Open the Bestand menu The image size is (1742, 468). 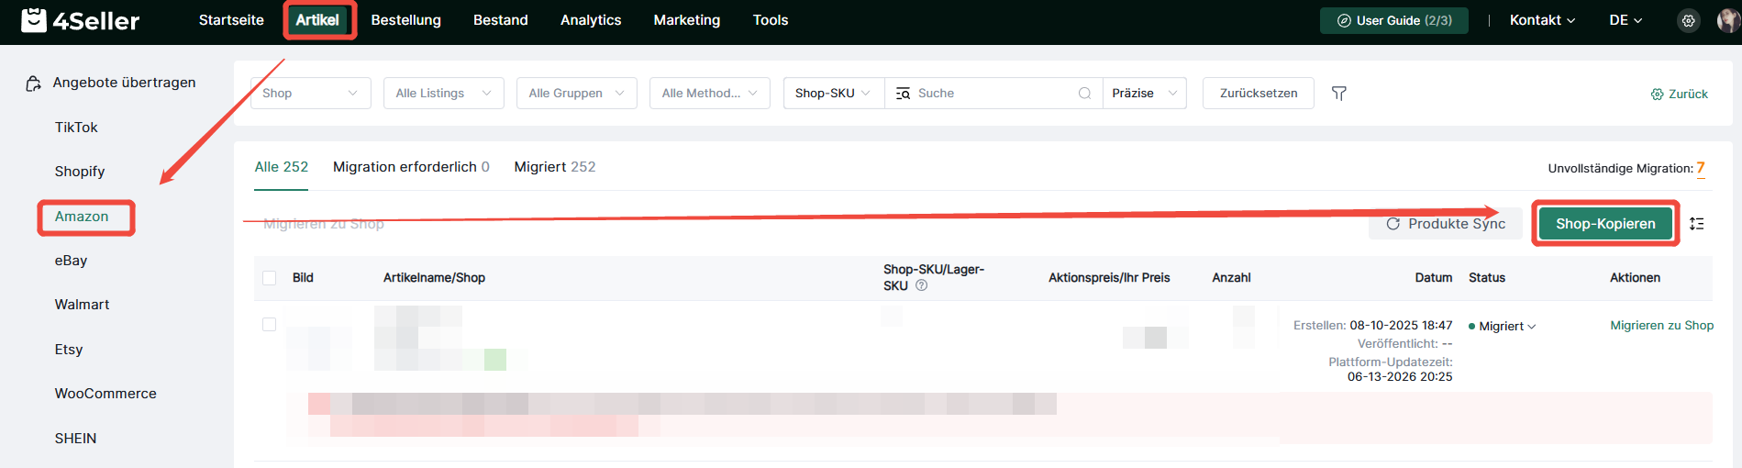coord(501,20)
